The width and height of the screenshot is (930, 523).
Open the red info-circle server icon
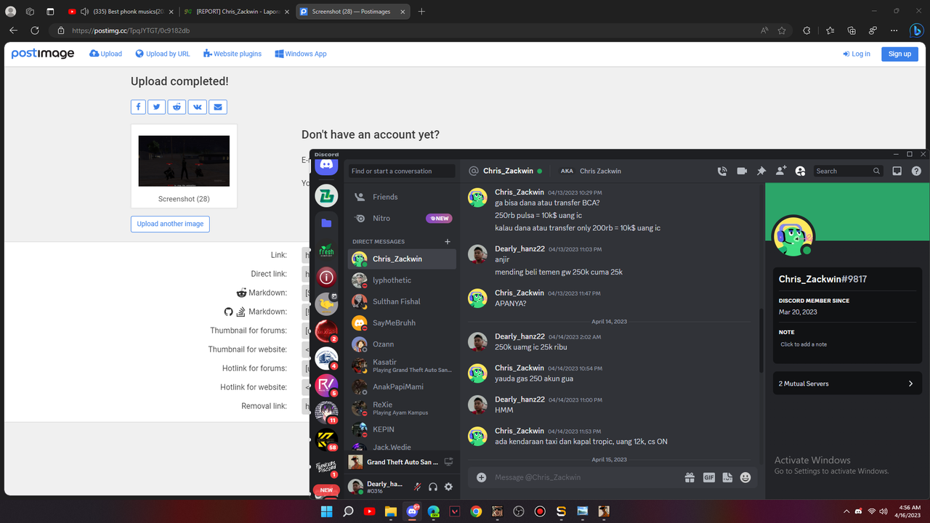click(326, 277)
